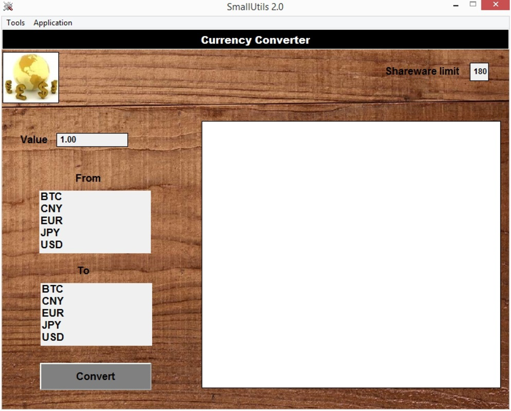511x411 pixels.
Task: Select USD in the From list
Action: coord(95,245)
